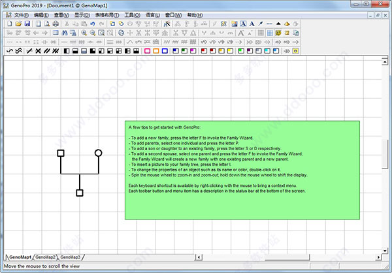Print the genogram using the printer icon

56,24
